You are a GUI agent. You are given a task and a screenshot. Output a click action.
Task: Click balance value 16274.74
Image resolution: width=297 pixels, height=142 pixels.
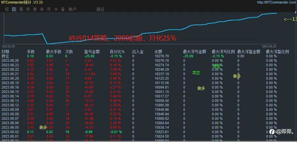162,65
